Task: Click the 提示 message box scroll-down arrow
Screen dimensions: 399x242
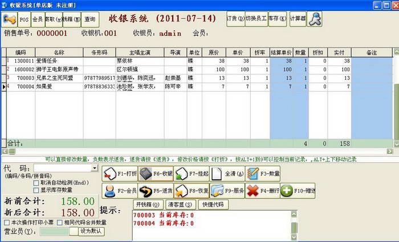Action: pyautogui.click(x=294, y=237)
